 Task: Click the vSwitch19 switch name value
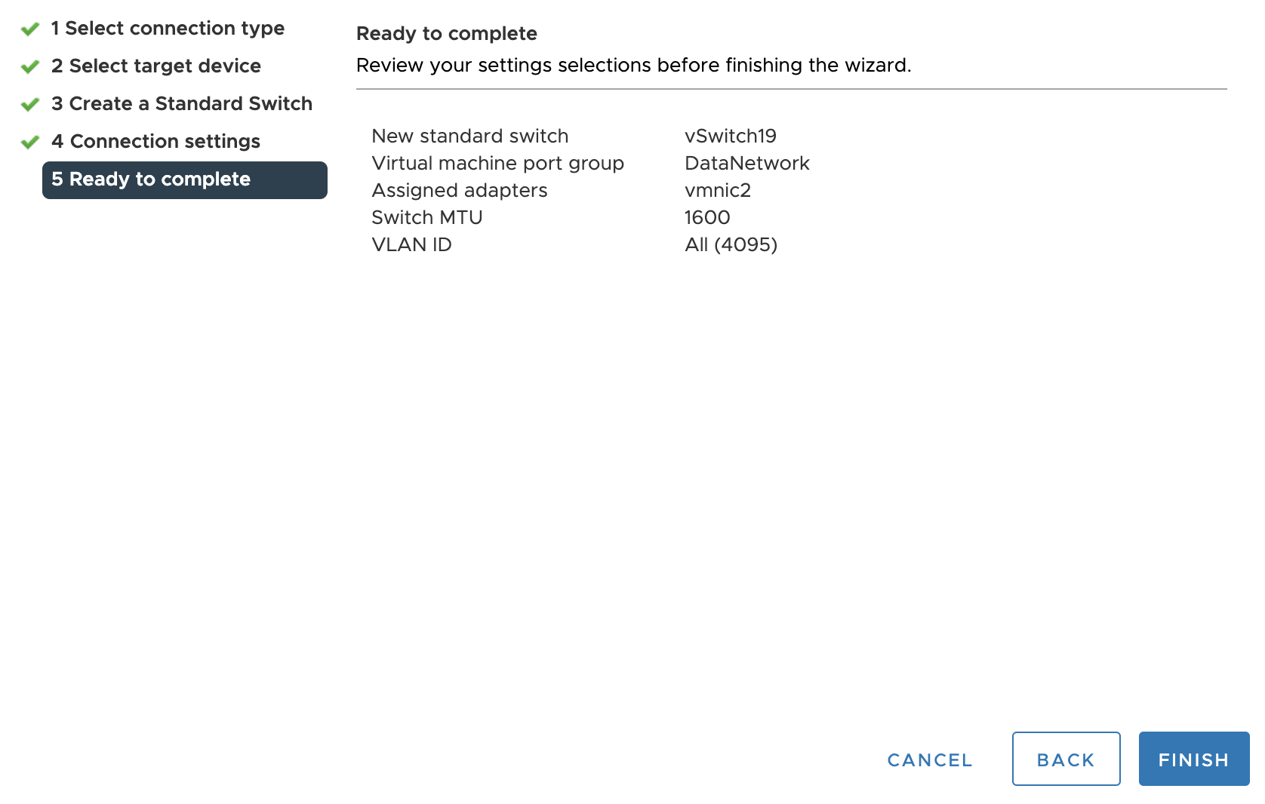(x=730, y=136)
